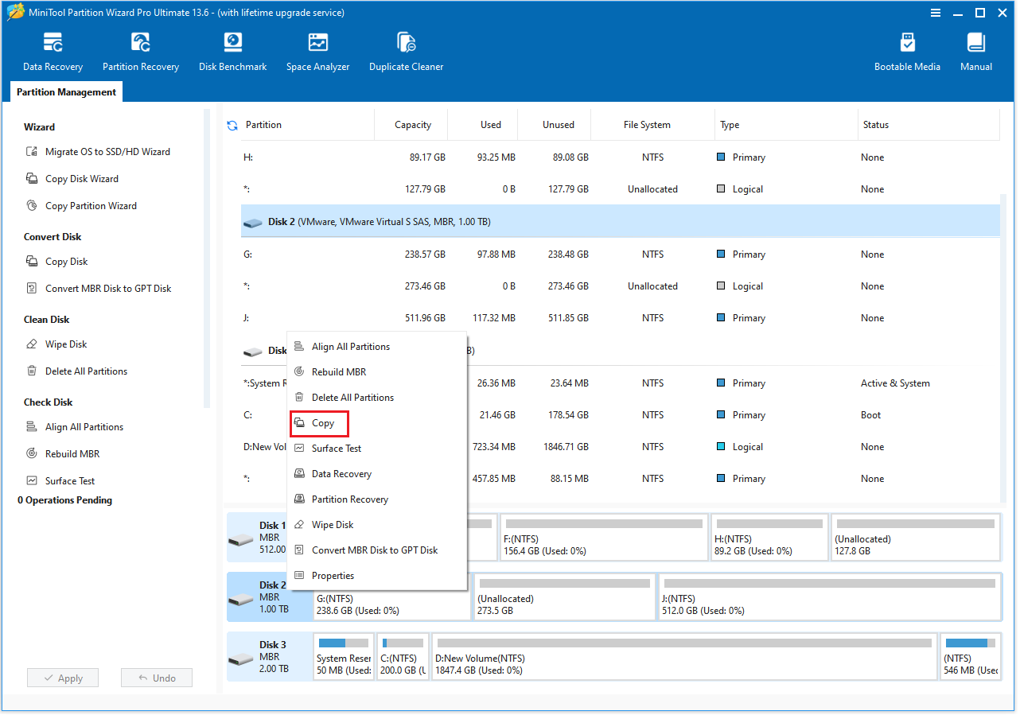Select the Disk 3 label in the disk map
Image resolution: width=1020 pixels, height=715 pixels.
click(270, 656)
